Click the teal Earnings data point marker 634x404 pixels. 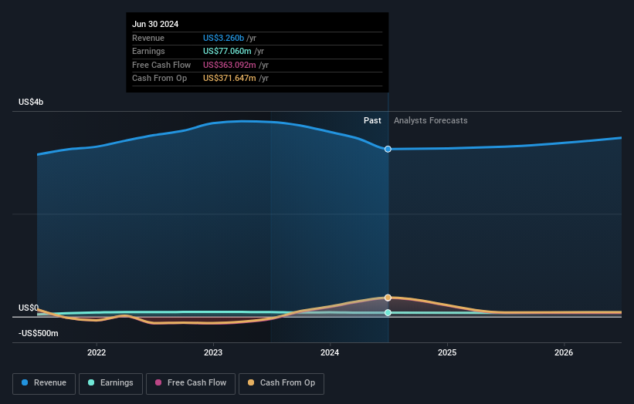(388, 312)
